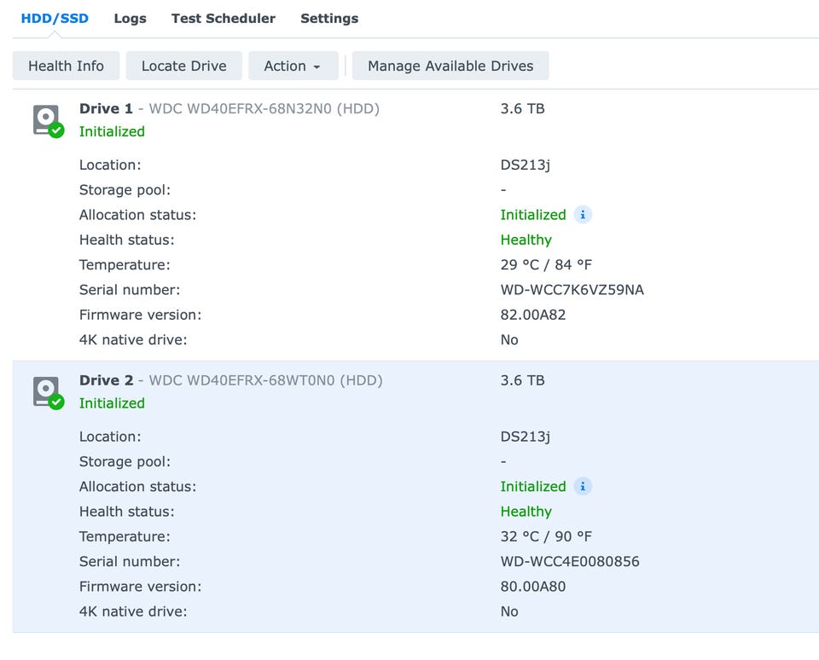Click Drive 1 firmware version 82.00A82
The height and width of the screenshot is (660, 819).
(x=532, y=315)
